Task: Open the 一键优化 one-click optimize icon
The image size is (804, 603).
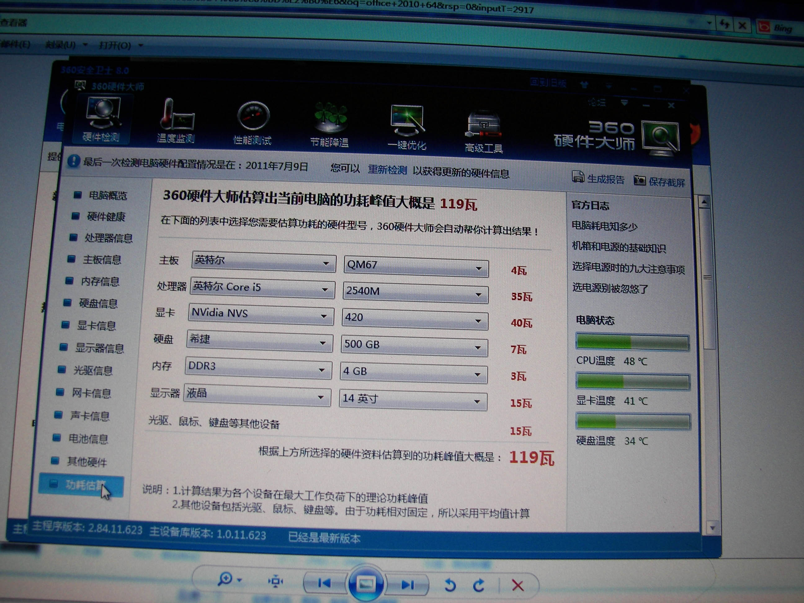Action: (x=407, y=127)
